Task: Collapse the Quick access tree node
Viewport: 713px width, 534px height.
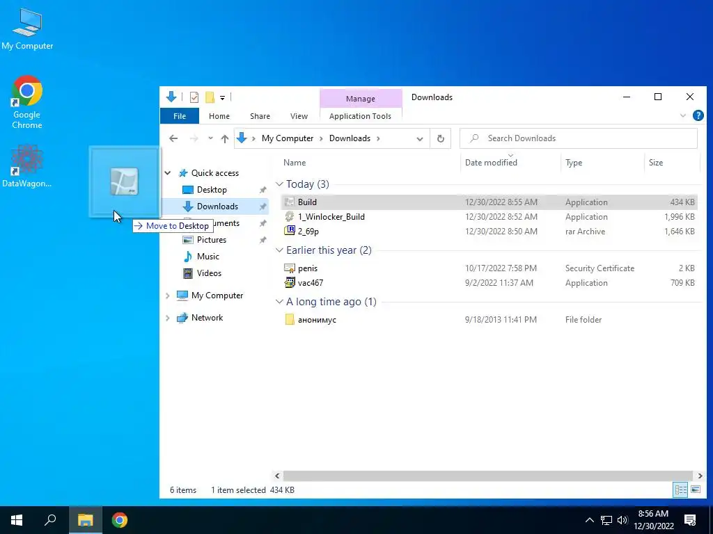Action: click(168, 173)
